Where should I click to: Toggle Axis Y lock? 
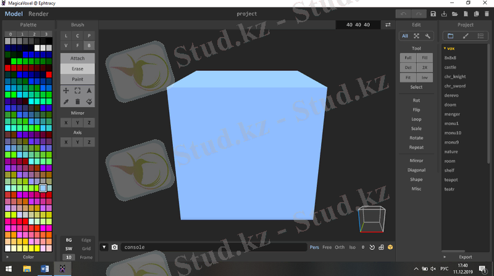[x=78, y=142]
